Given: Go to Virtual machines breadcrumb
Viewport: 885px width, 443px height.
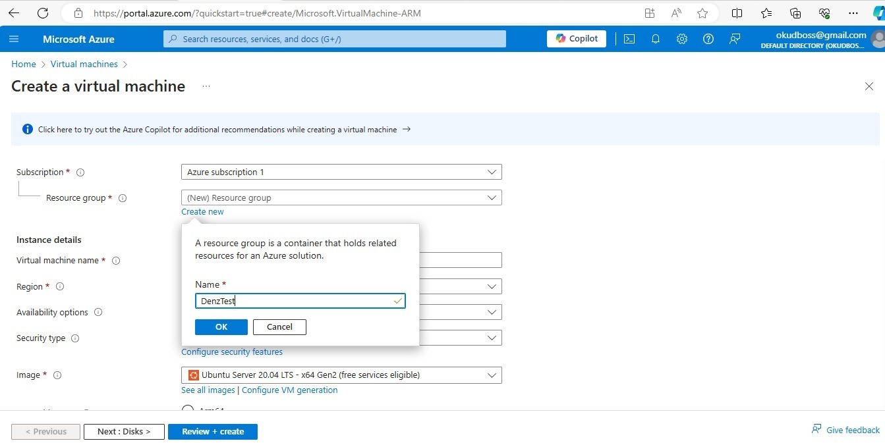Looking at the screenshot, I should tap(84, 64).
